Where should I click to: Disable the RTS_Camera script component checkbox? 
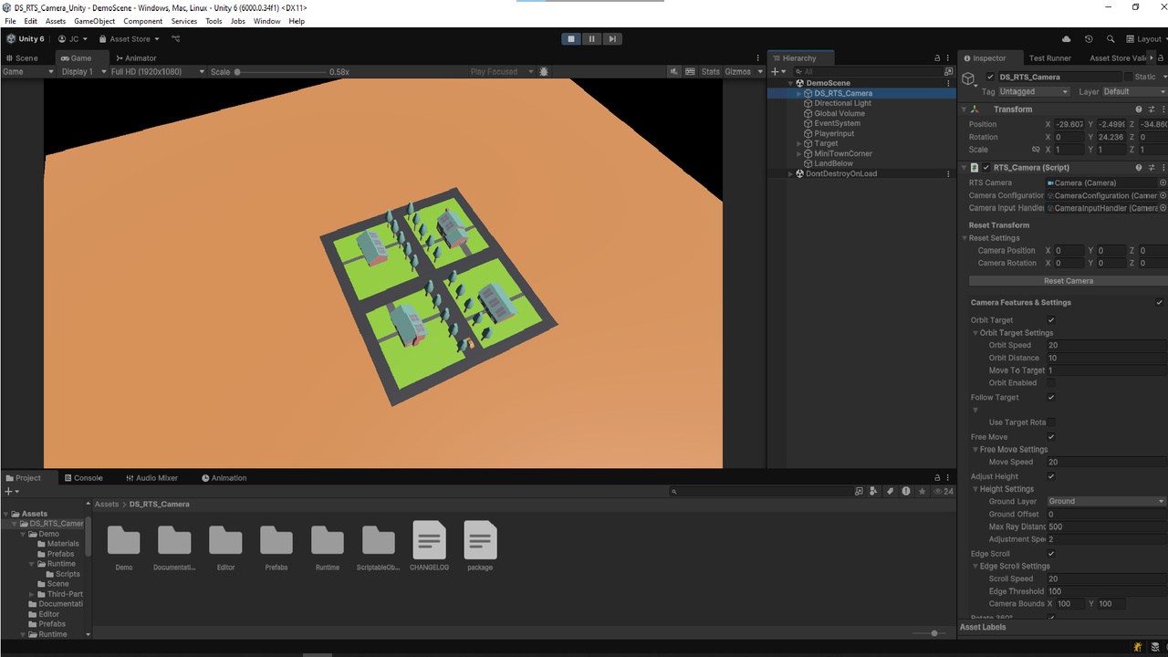click(x=985, y=168)
